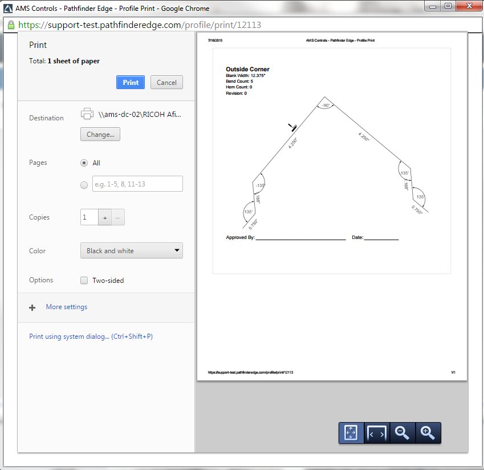Click the 'Total: 1 sheet of paper' text
The width and height of the screenshot is (484, 470).
[64, 61]
